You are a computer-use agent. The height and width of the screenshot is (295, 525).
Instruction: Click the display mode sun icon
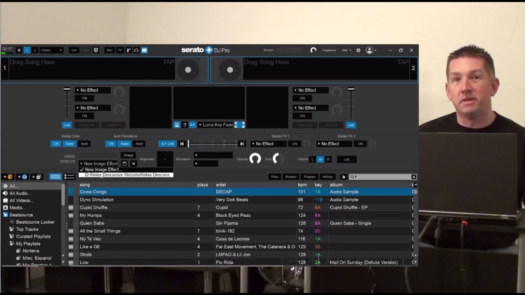(19, 50)
